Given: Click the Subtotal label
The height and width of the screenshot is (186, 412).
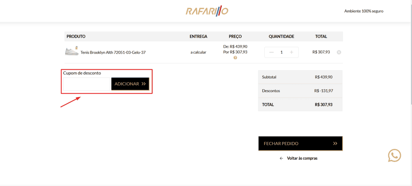Looking at the screenshot, I should pos(269,77).
